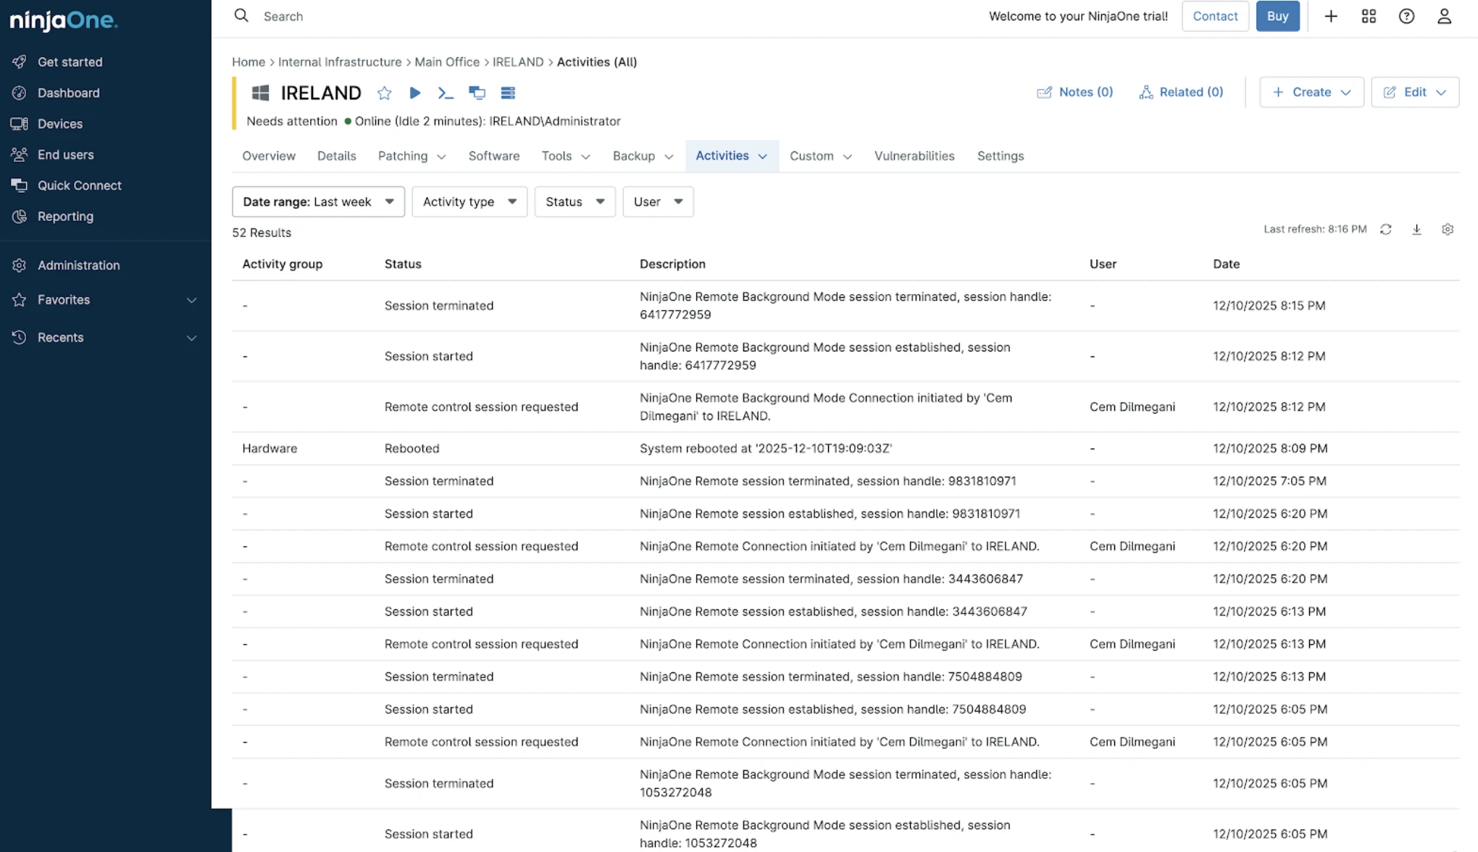Click the remote connect screens icon
1478x852 pixels.
pyautogui.click(x=477, y=93)
